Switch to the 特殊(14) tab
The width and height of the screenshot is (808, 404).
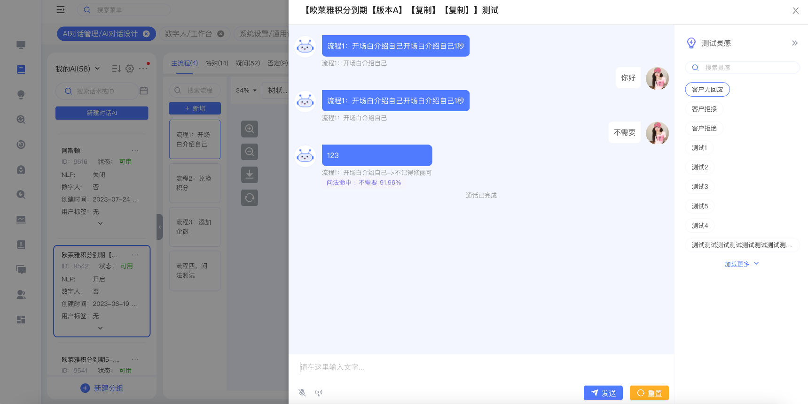(x=217, y=63)
